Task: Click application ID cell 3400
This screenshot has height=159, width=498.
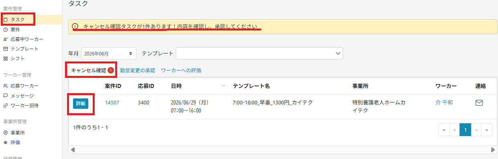Action: [143, 102]
